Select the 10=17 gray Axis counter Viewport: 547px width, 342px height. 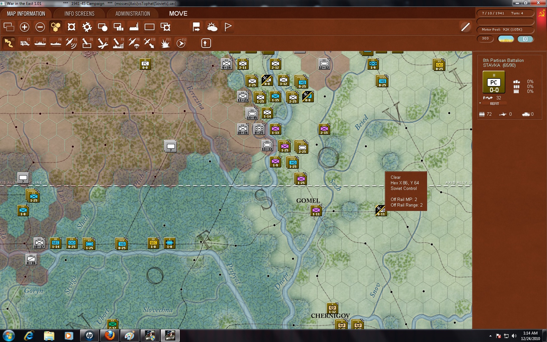(39, 243)
